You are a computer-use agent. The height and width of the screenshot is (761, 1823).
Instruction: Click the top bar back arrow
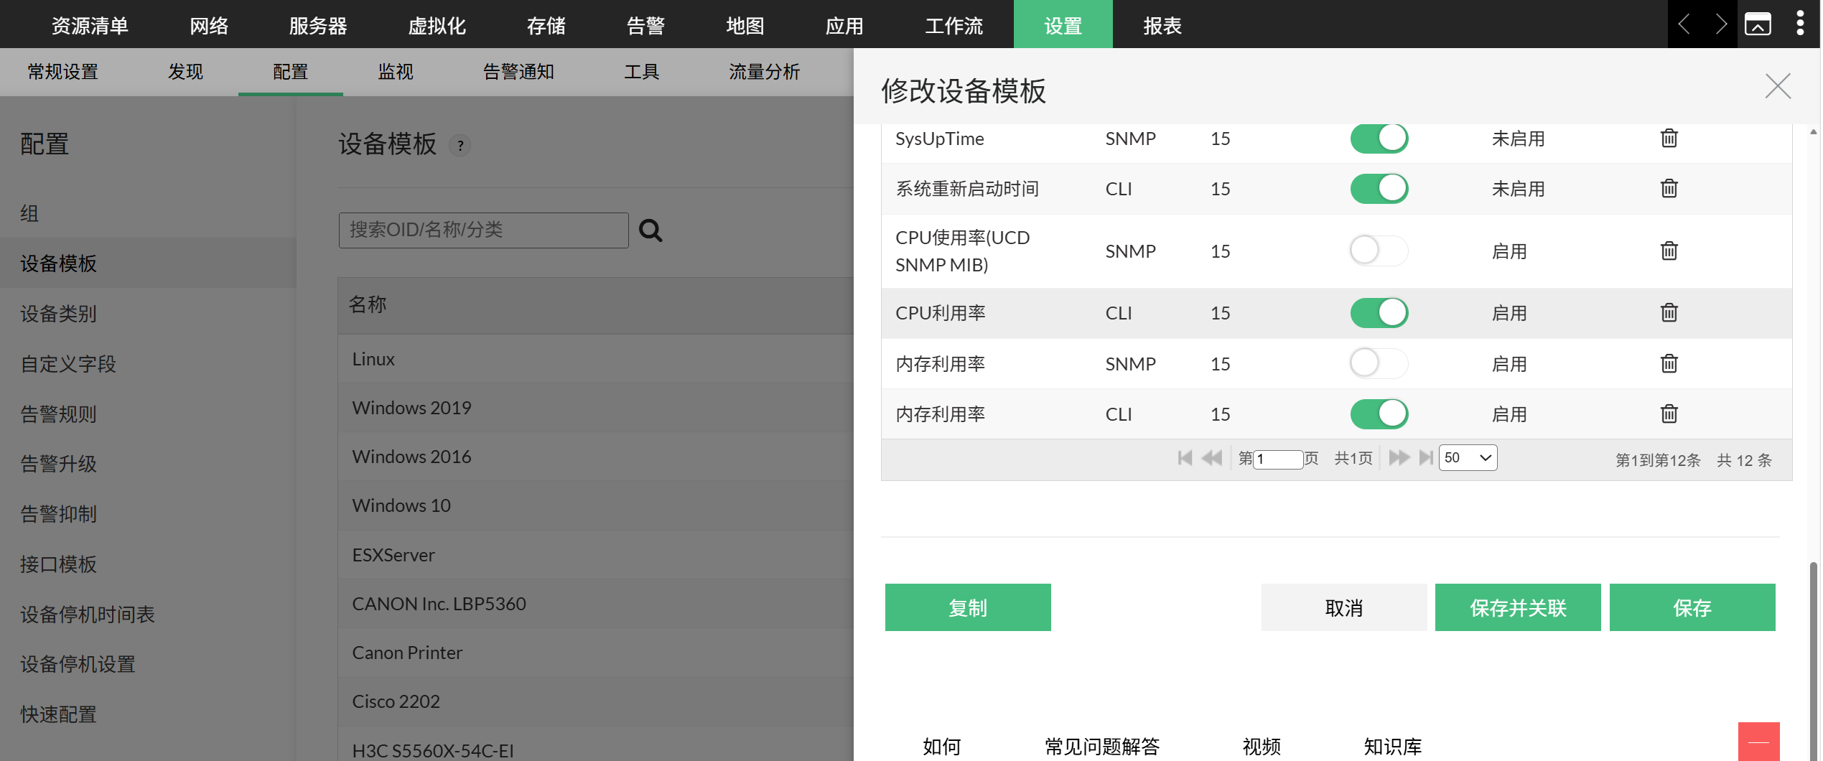(x=1684, y=24)
